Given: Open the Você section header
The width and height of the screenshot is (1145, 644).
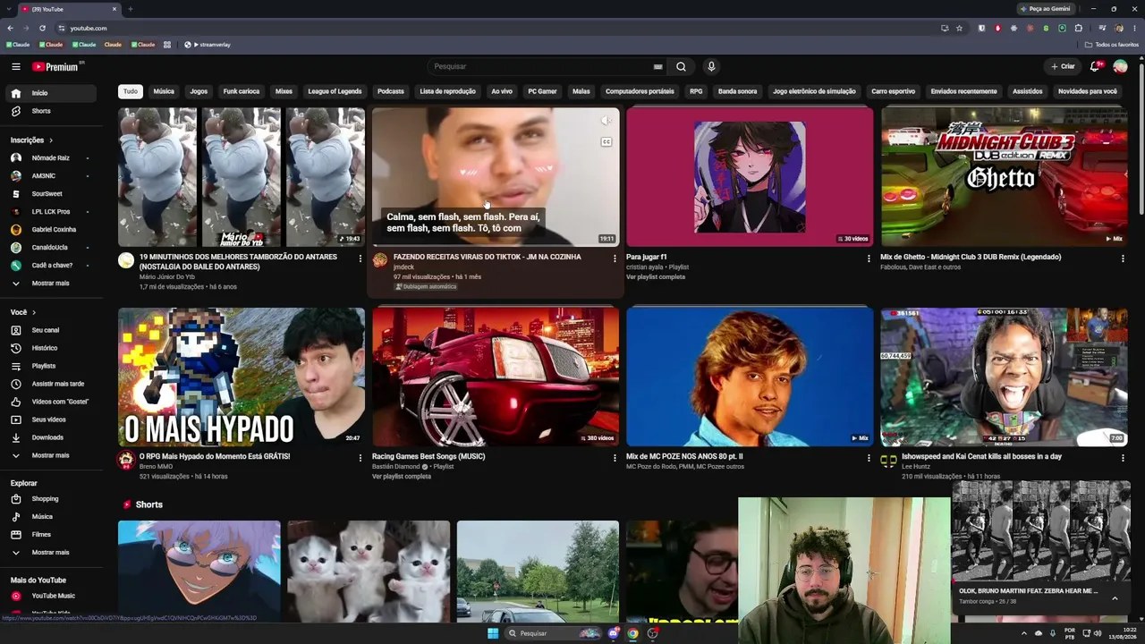Looking at the screenshot, I should pyautogui.click(x=23, y=312).
